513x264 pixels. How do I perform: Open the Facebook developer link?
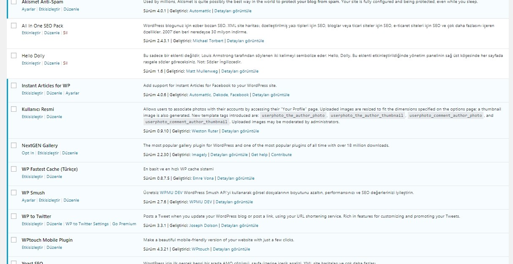pos(239,95)
